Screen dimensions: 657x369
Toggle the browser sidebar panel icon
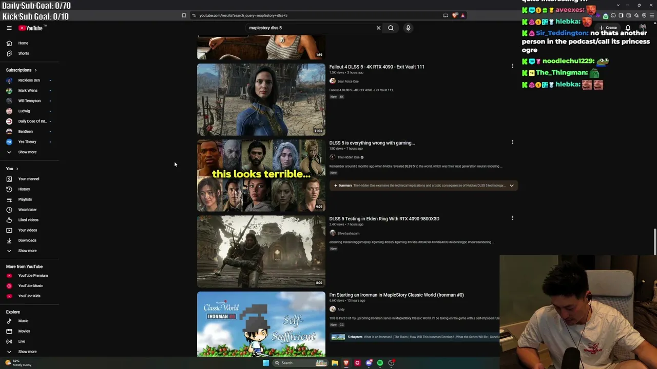click(621, 15)
